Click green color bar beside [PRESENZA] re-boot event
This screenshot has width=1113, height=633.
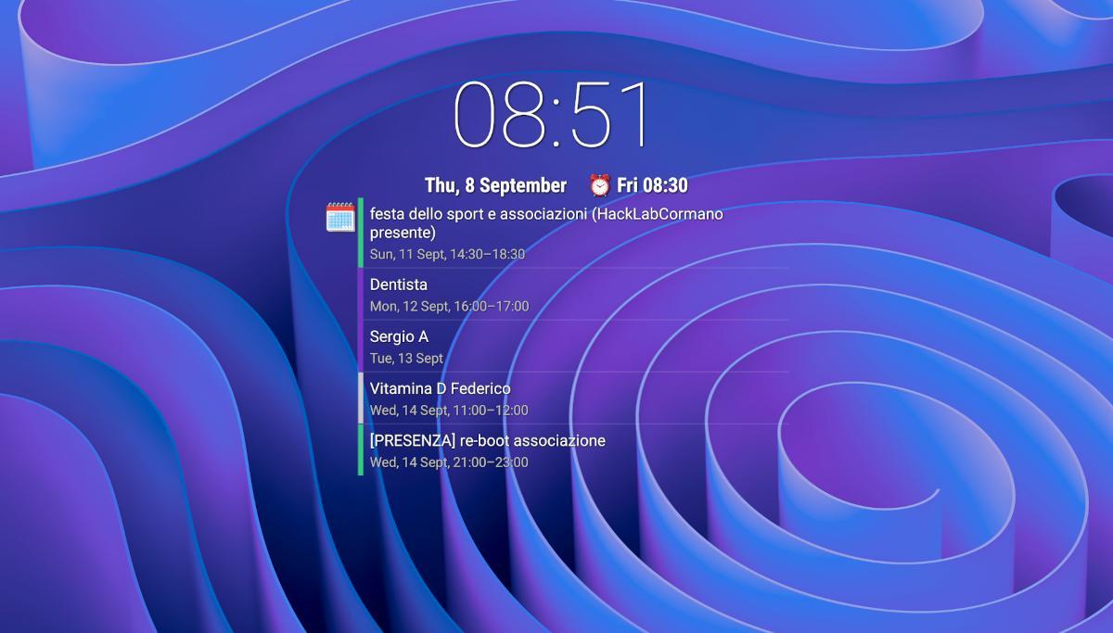[x=361, y=449]
